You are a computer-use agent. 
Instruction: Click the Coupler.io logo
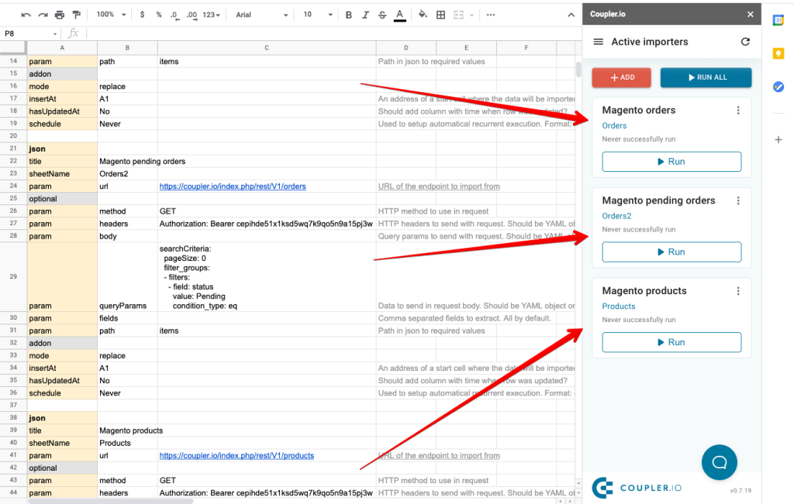click(x=637, y=488)
